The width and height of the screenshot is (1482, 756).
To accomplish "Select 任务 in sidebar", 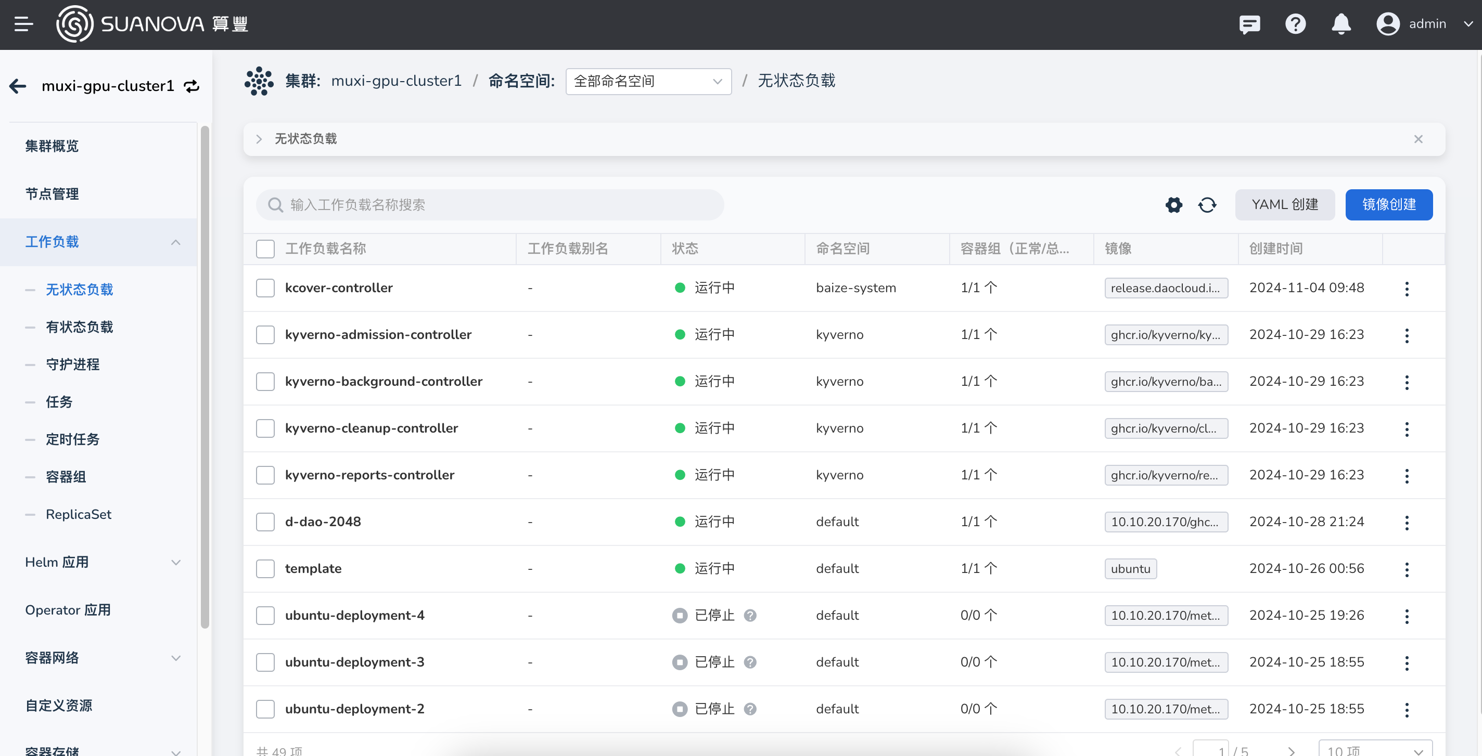I will (59, 402).
